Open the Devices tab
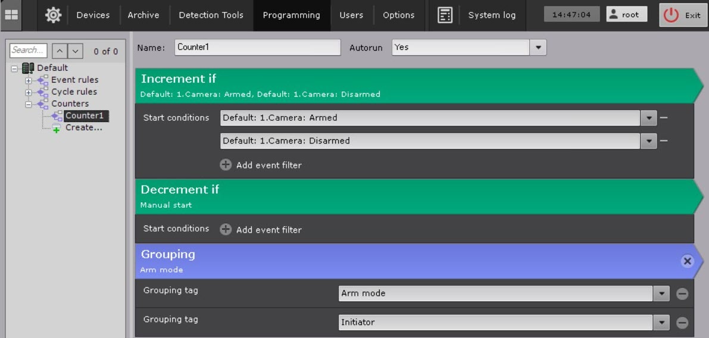Image resolution: width=709 pixels, height=338 pixels. 93,15
